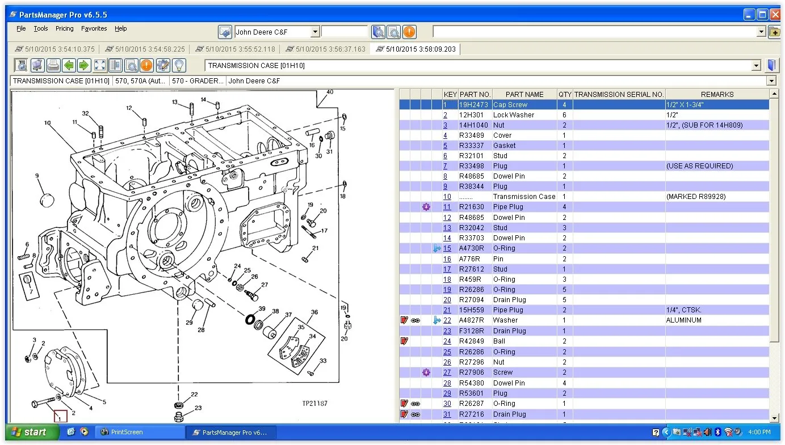This screenshot has height=445, width=785.
Task: Expand the breadcrumb path dropdown arrow
Action: [x=771, y=81]
